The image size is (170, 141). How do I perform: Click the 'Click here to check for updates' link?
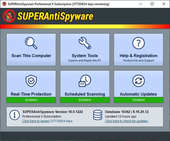point(126,121)
